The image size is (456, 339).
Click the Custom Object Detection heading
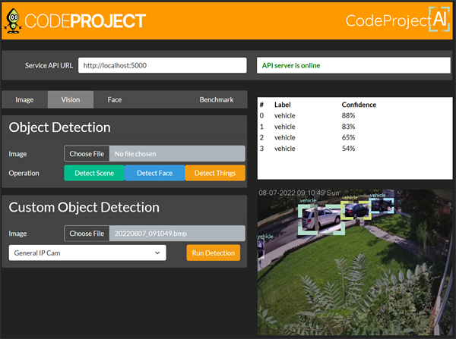(x=84, y=207)
